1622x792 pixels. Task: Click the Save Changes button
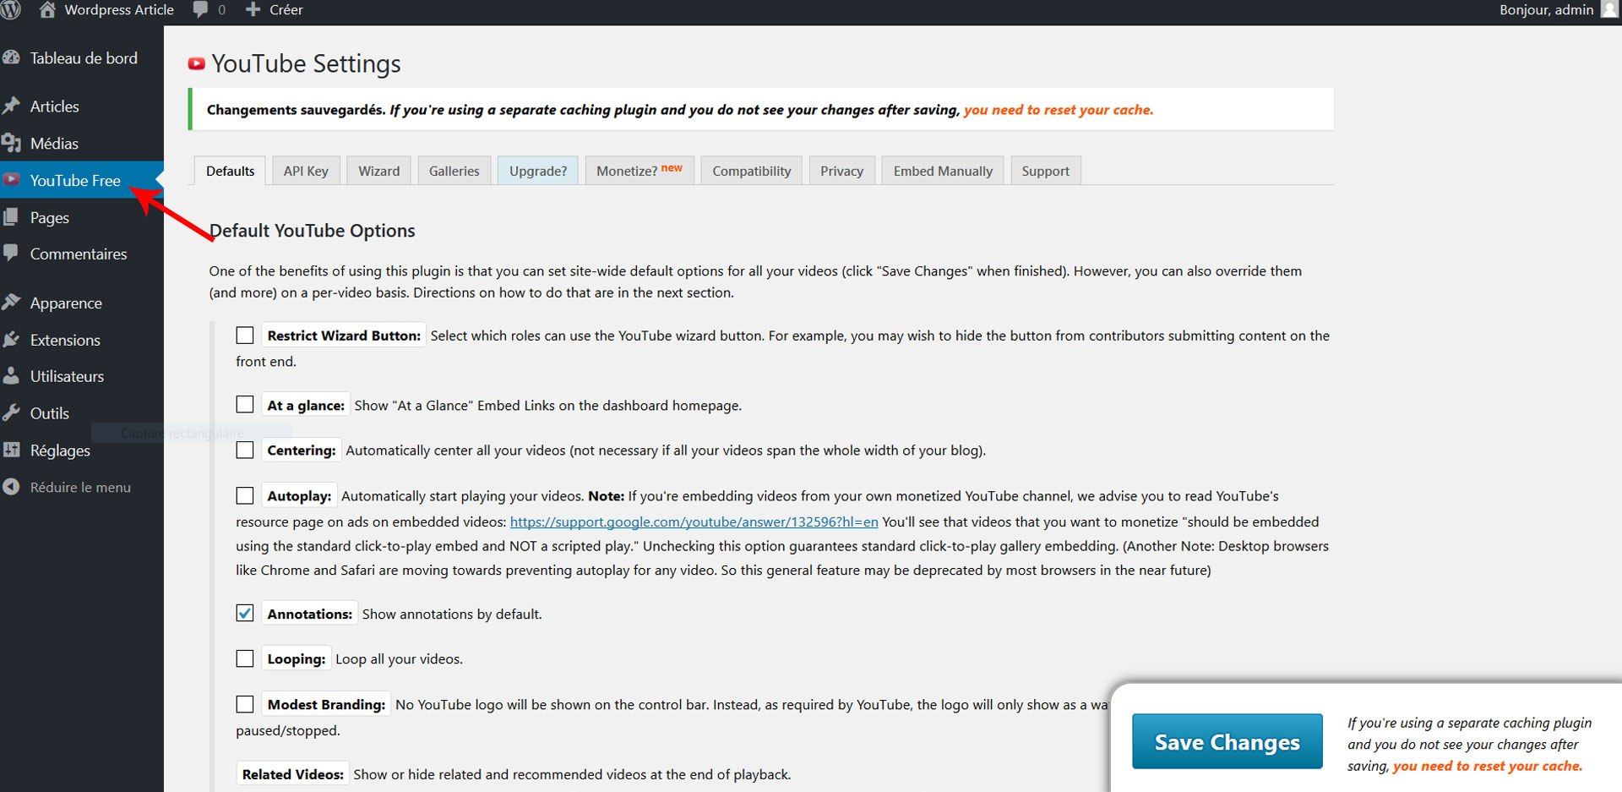(1227, 741)
